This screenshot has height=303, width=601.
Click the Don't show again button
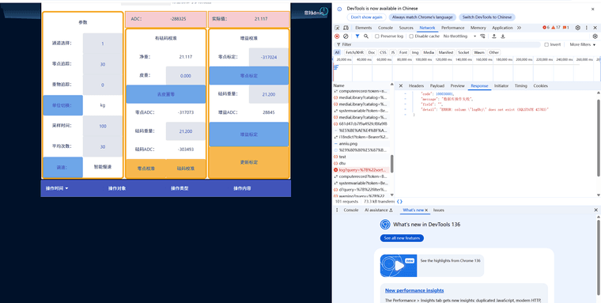pos(366,17)
